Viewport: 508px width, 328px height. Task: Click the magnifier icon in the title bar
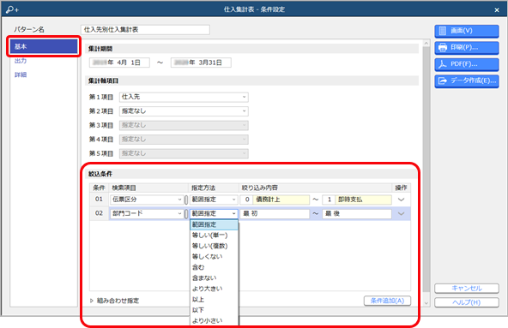pyautogui.click(x=12, y=9)
